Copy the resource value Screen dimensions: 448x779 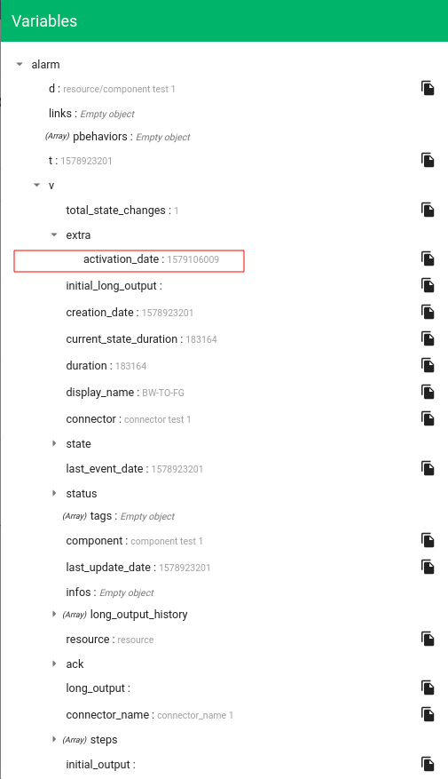click(428, 639)
